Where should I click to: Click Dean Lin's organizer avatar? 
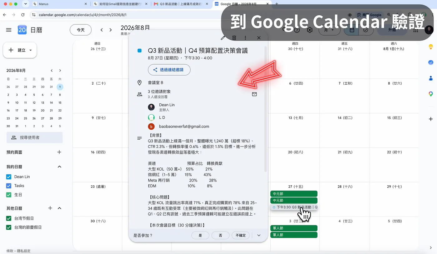point(151,107)
